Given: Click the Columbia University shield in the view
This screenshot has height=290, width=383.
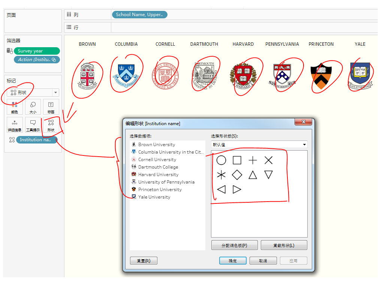Looking at the screenshot, I should click(126, 76).
